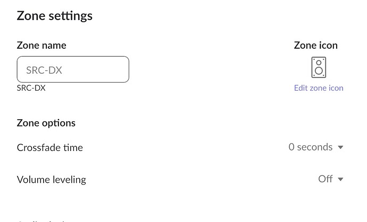Click the Zone icon label
367x222 pixels.
pyautogui.click(x=316, y=46)
